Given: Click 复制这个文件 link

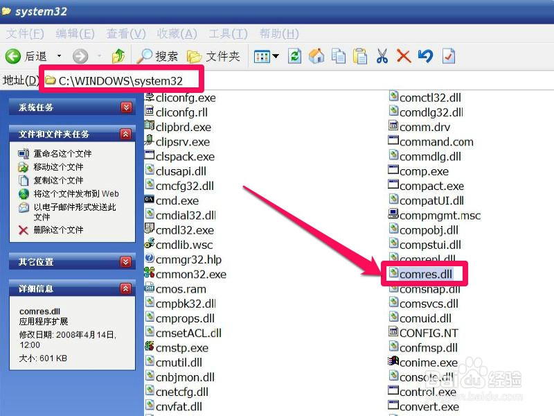Looking at the screenshot, I should [58, 180].
